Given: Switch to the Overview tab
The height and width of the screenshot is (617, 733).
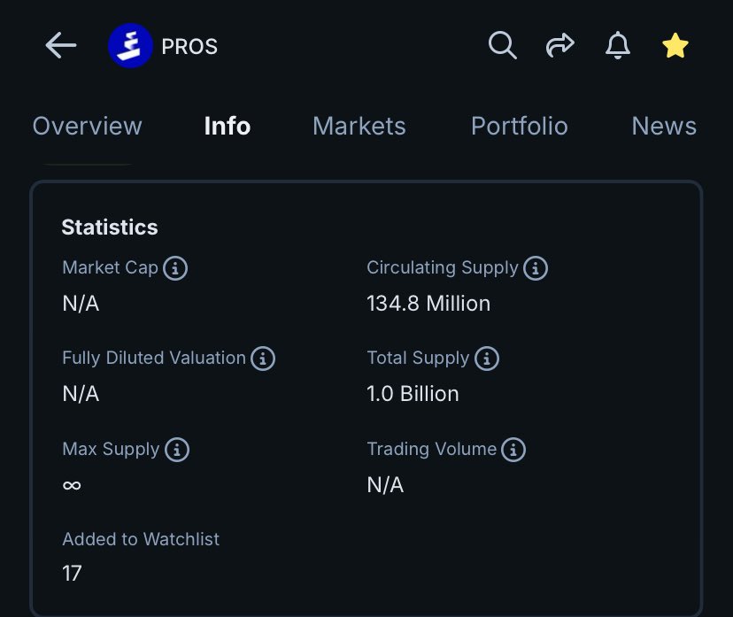Looking at the screenshot, I should pyautogui.click(x=88, y=127).
